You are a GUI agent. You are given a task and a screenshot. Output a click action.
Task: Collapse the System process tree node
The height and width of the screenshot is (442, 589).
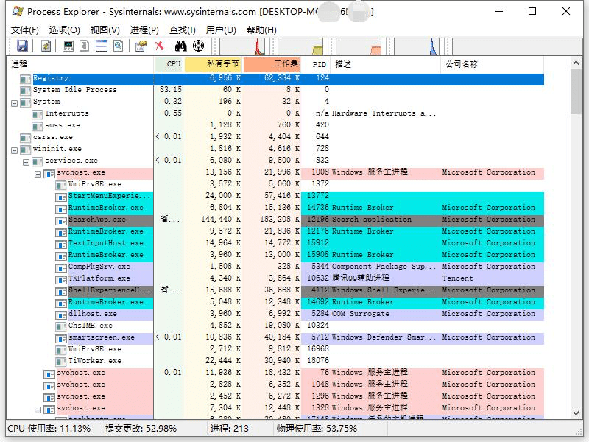pyautogui.click(x=14, y=103)
